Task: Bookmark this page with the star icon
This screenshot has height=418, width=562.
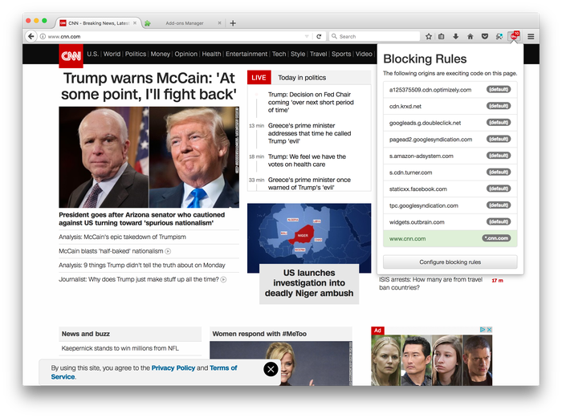Action: tap(428, 36)
